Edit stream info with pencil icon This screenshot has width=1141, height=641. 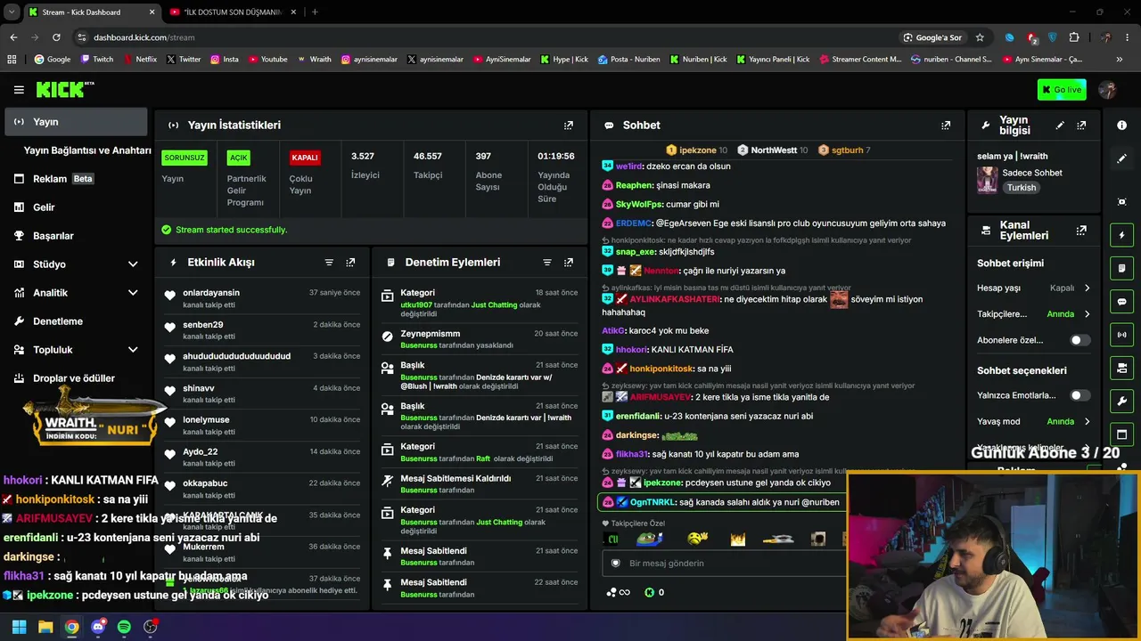1060,126
